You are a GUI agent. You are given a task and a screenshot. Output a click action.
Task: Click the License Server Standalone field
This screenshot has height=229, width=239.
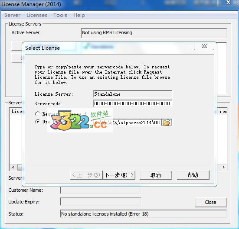pyautogui.click(x=132, y=94)
